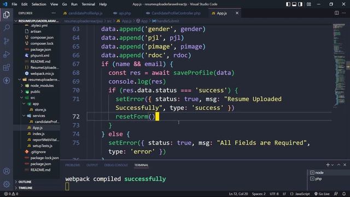
Task: Open the Thunder Client lightning icon
Action: [x=7, y=80]
